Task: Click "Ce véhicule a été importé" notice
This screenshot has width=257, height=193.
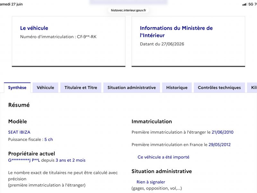Action: (x=164, y=157)
